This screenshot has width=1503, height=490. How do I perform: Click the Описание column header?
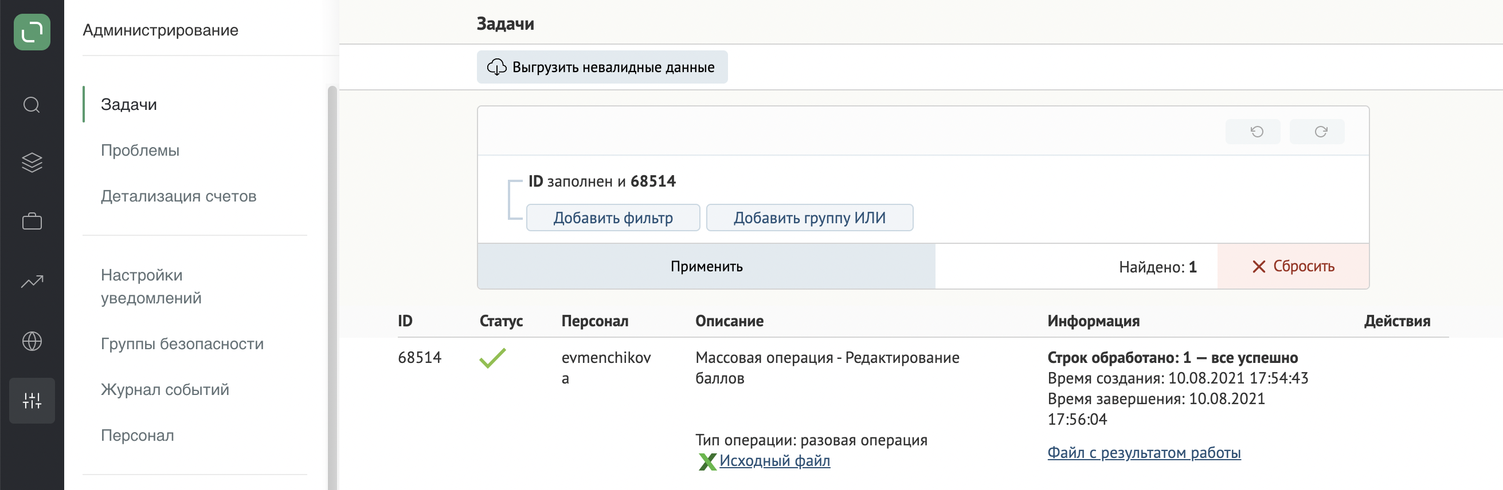coord(729,321)
